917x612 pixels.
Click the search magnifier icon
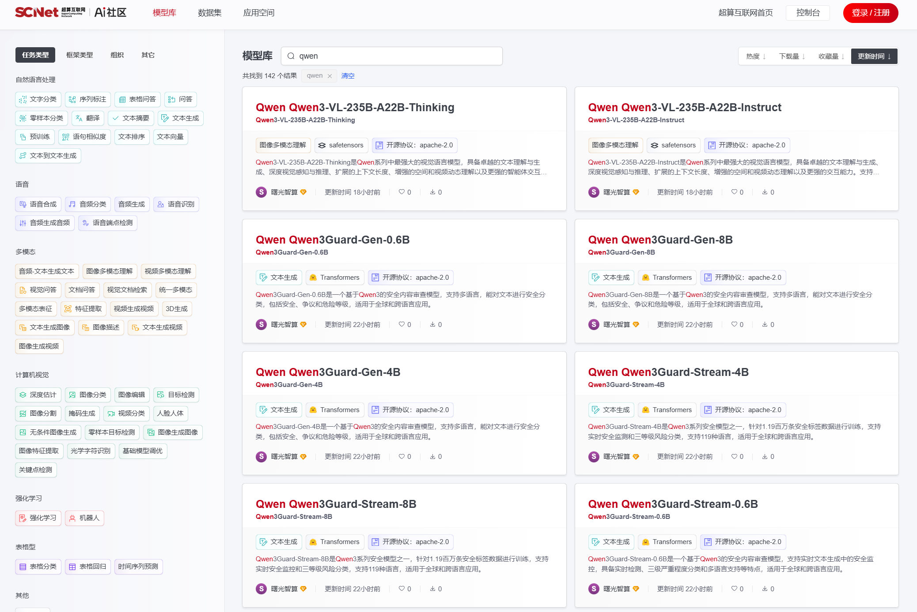(291, 56)
